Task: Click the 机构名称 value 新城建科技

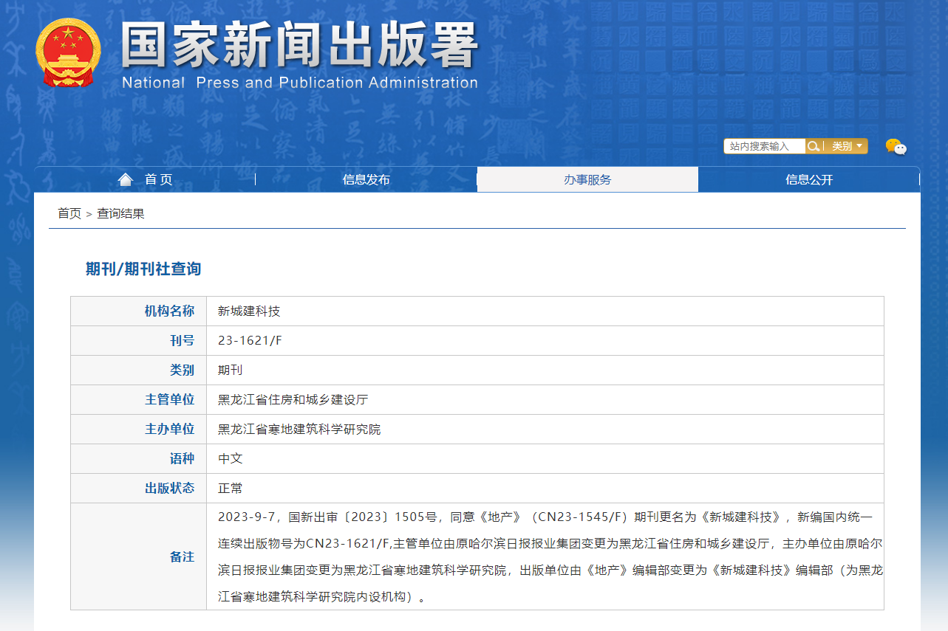Action: click(x=249, y=311)
